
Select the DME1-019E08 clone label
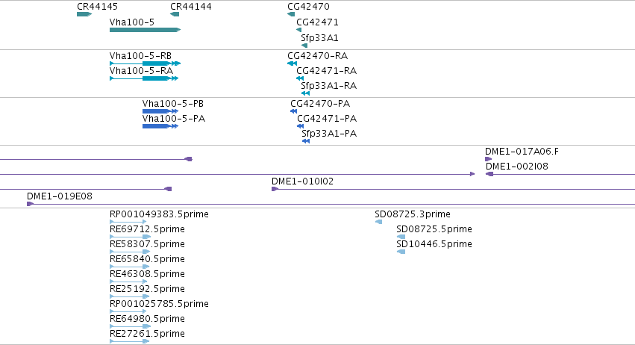[x=60, y=196]
